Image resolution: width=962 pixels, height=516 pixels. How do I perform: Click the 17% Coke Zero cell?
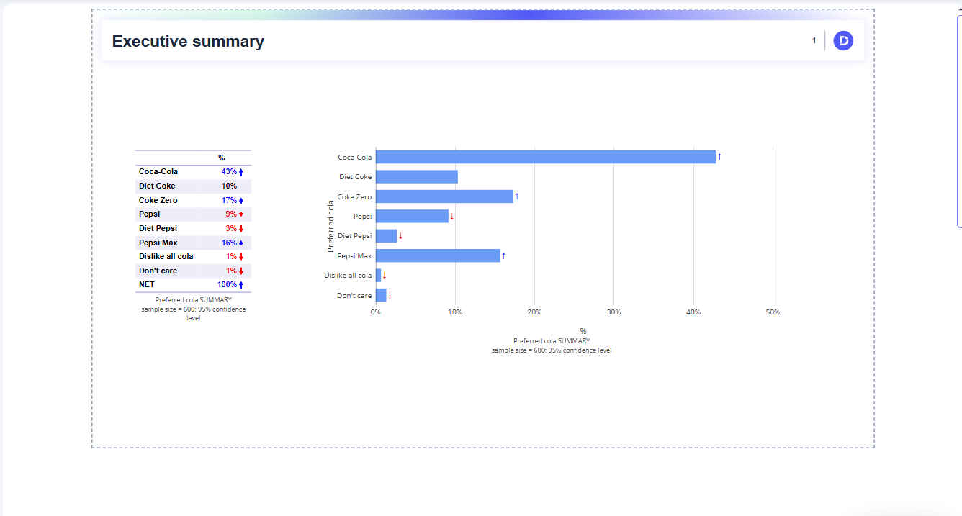tap(229, 201)
